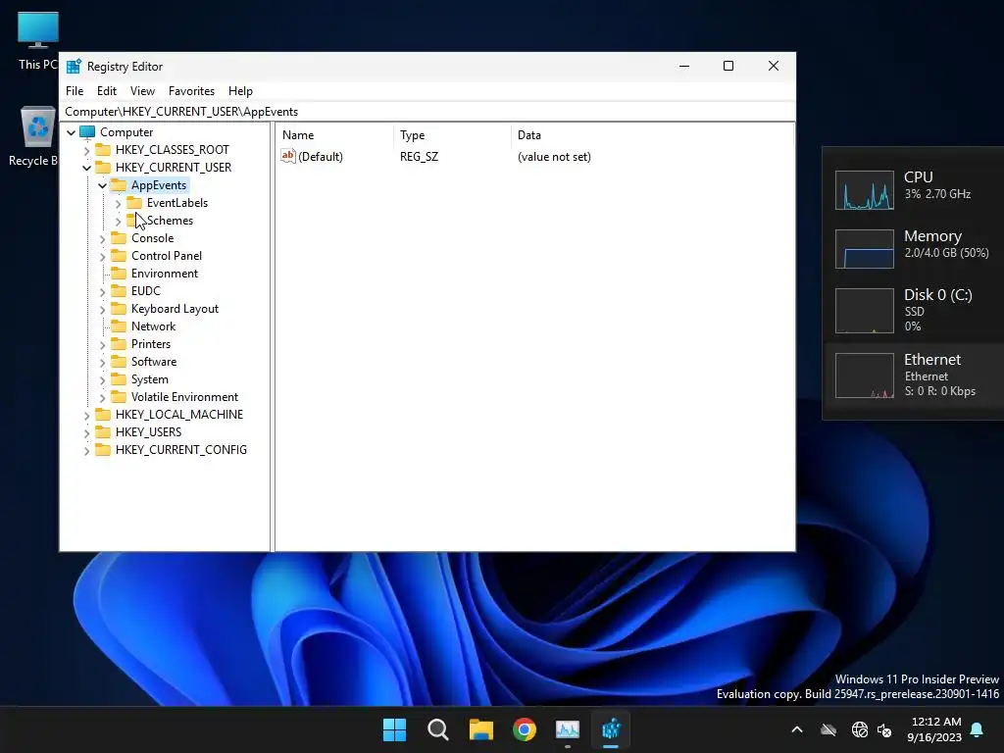
Task: Open the File menu
Action: 75,91
